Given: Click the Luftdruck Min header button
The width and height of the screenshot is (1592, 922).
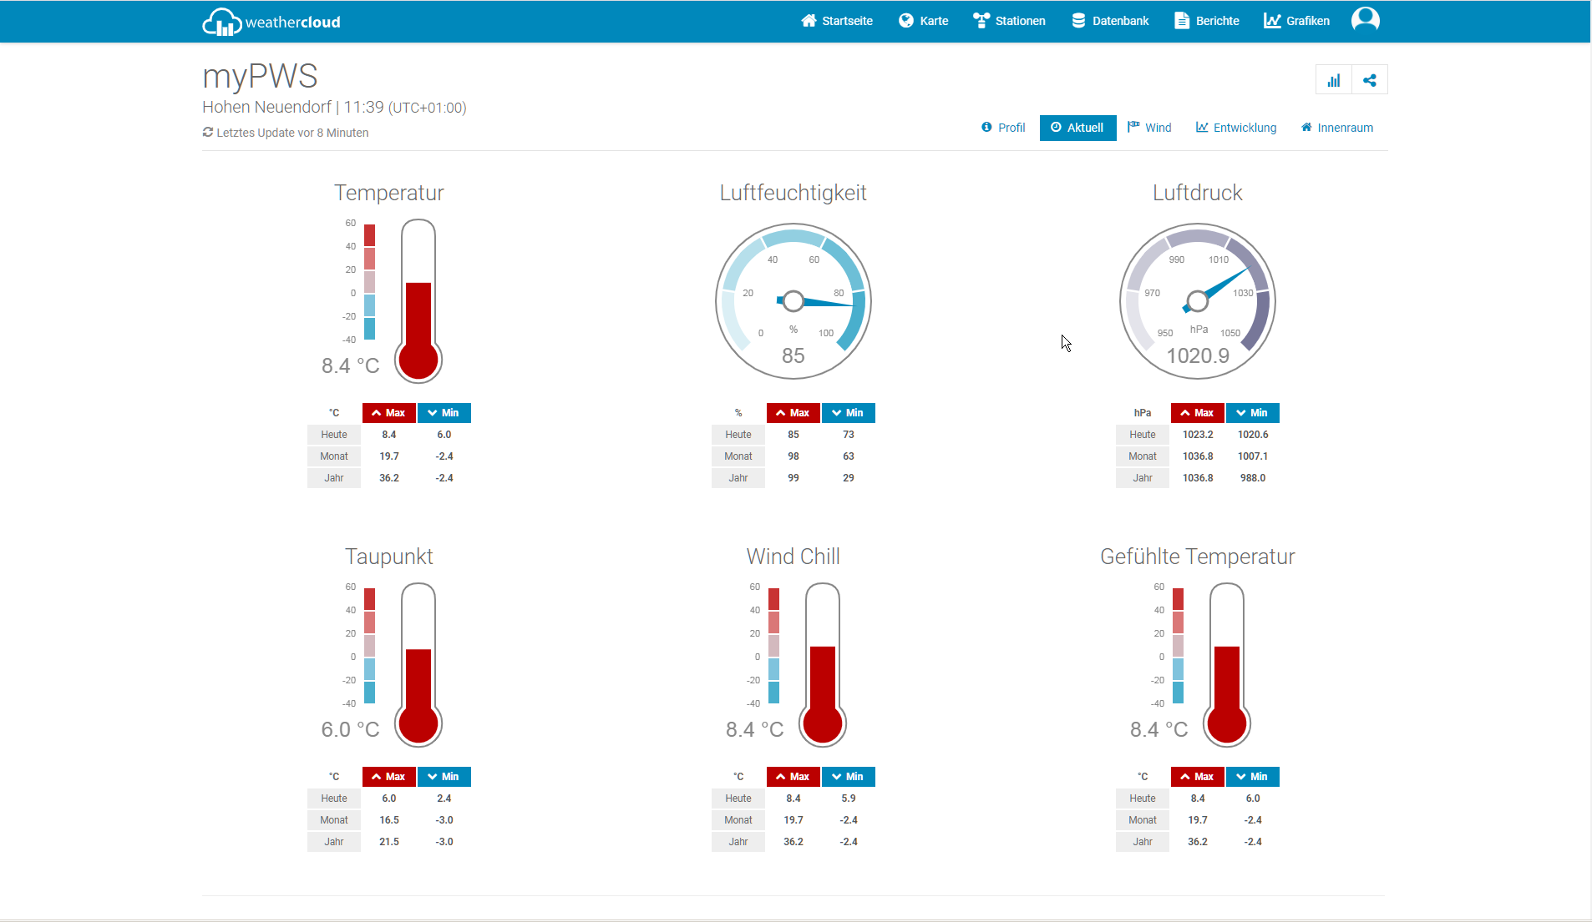Looking at the screenshot, I should (1252, 413).
